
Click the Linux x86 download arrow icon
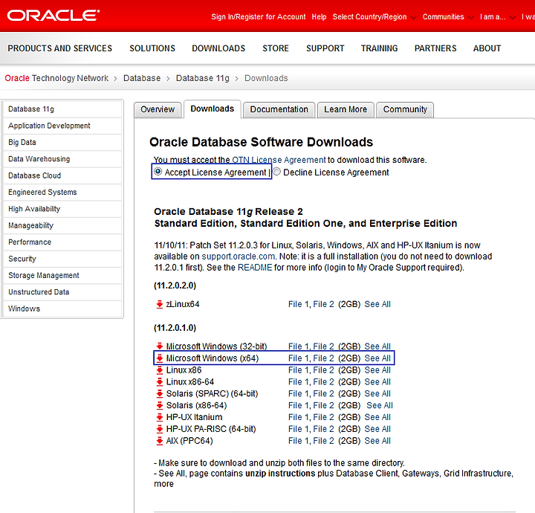pos(159,370)
